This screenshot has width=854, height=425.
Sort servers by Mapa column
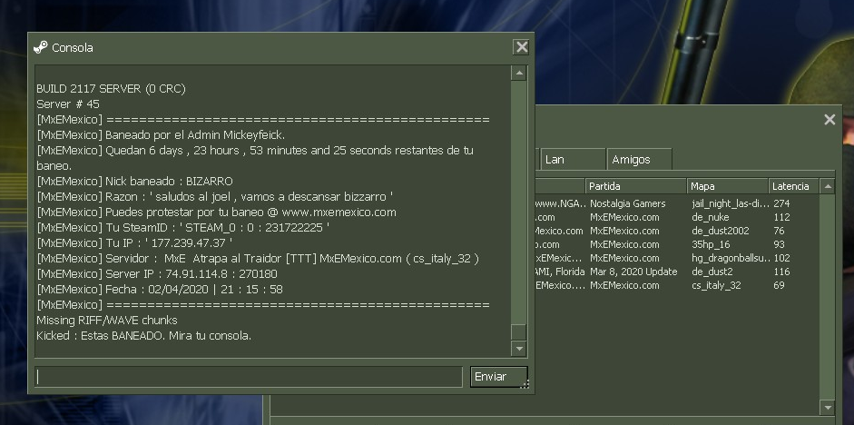[728, 186]
